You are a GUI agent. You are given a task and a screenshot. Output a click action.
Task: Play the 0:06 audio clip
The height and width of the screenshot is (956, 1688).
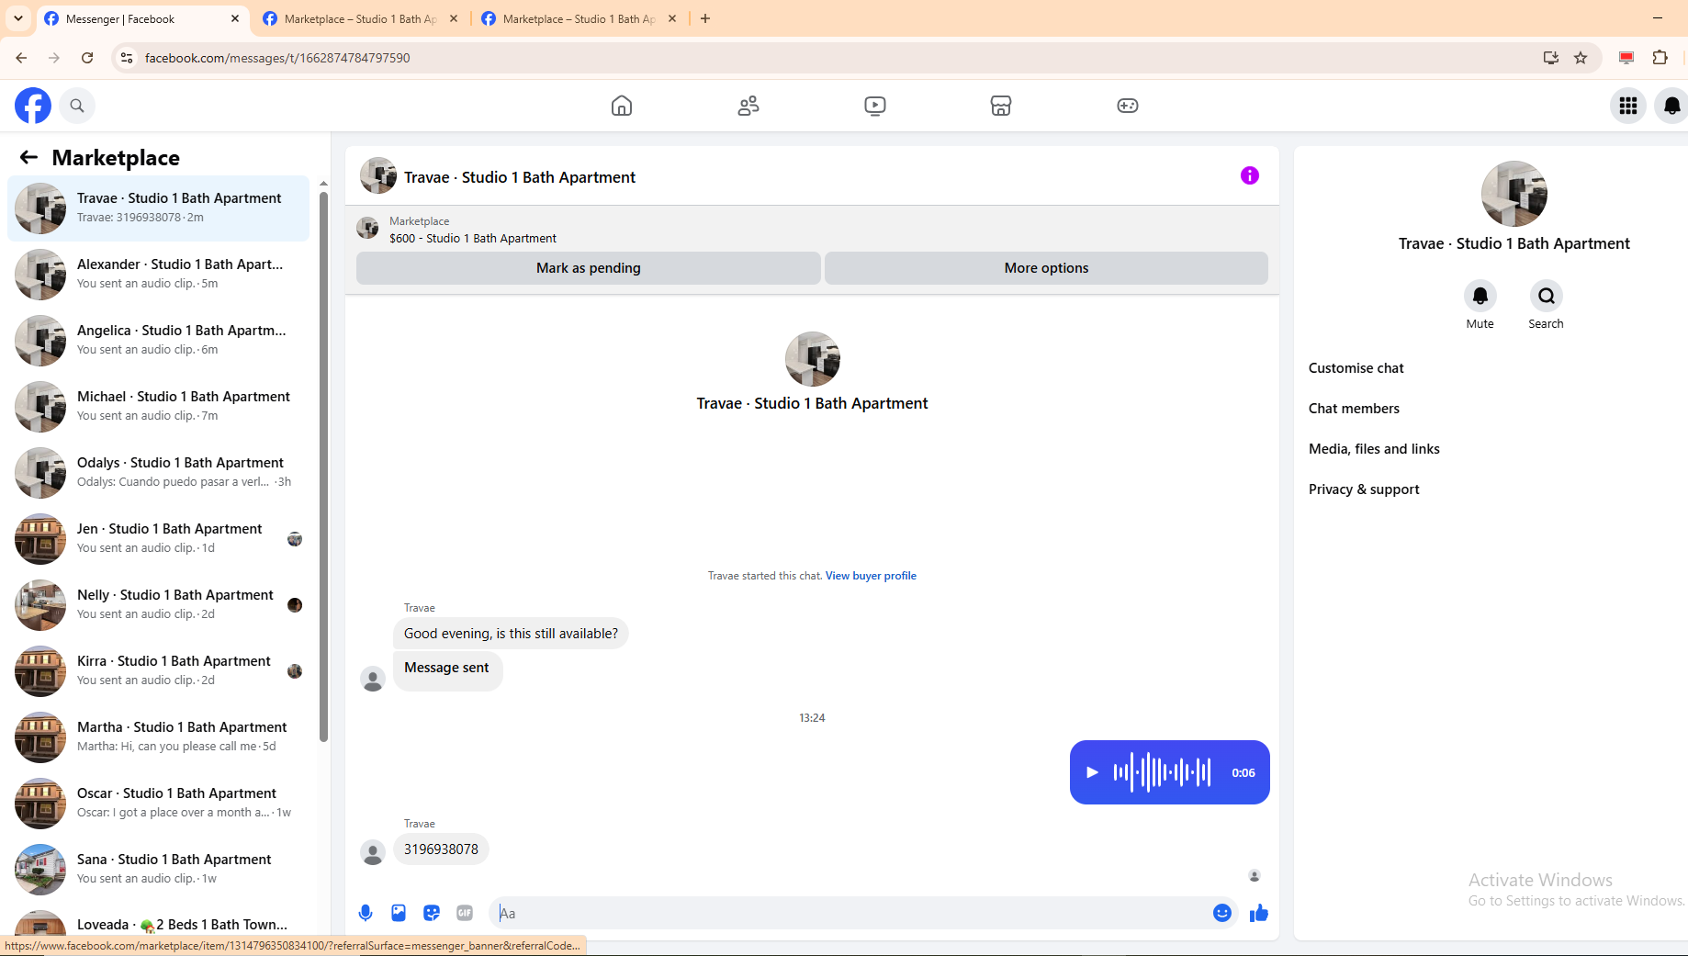coord(1092,772)
